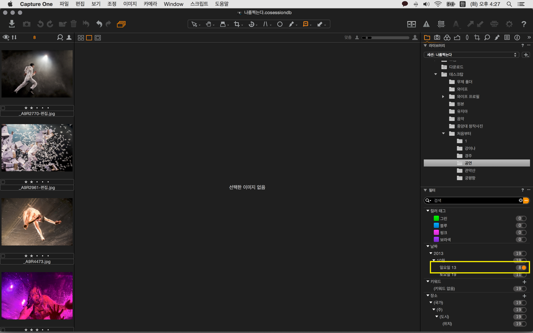Click the trash delete icon
Screen dimensions: 533x333
click(x=74, y=24)
